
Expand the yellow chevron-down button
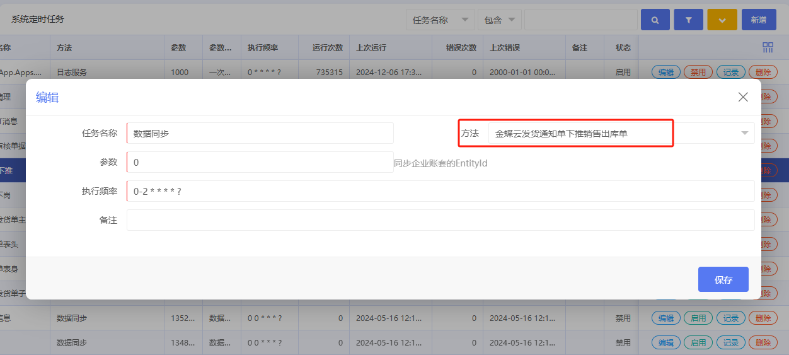(x=722, y=20)
